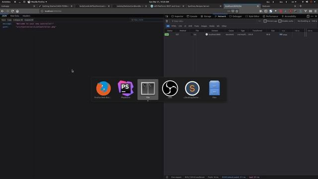
Task: Bookmark this page with the star icon
Action: [237, 11]
